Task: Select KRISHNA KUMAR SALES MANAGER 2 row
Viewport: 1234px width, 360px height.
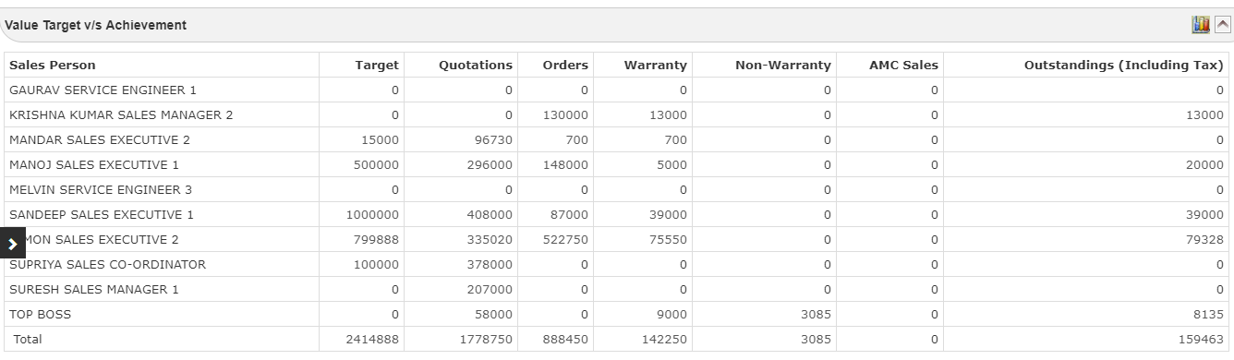Action: [x=617, y=114]
